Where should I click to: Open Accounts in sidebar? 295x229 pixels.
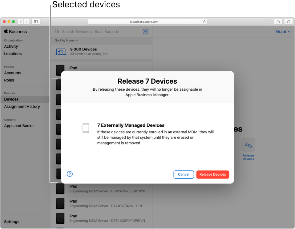13,73
